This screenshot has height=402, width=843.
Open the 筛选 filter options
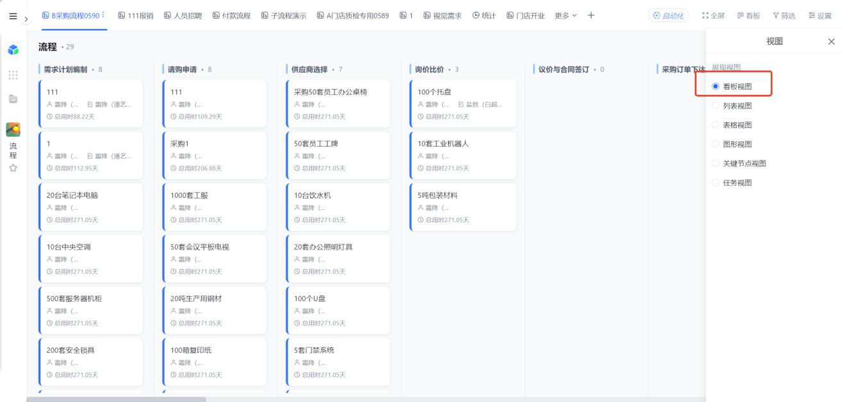pos(784,15)
